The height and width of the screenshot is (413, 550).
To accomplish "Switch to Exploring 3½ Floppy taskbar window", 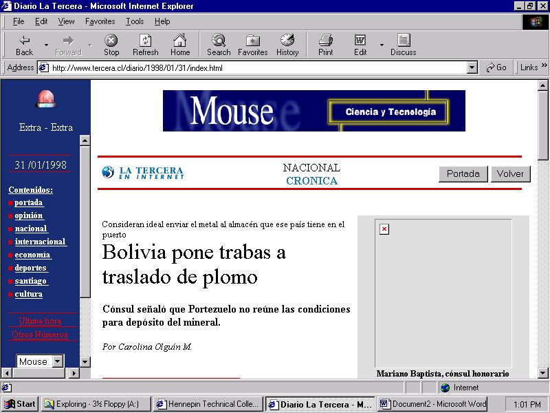I will pos(96,404).
